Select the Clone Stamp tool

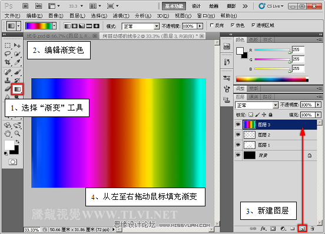click(8, 80)
